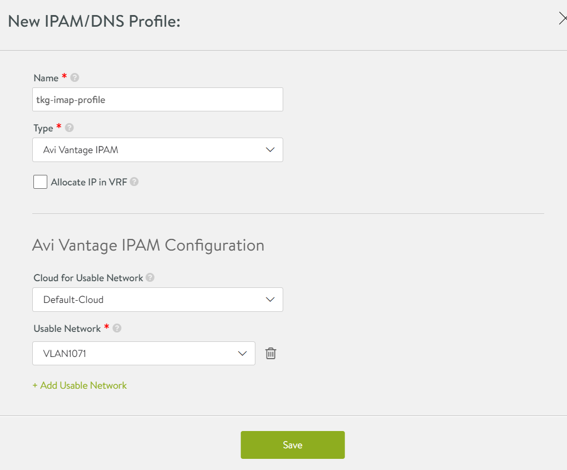The width and height of the screenshot is (567, 470).
Task: Click the help icon beside Name label
Action: click(x=75, y=78)
